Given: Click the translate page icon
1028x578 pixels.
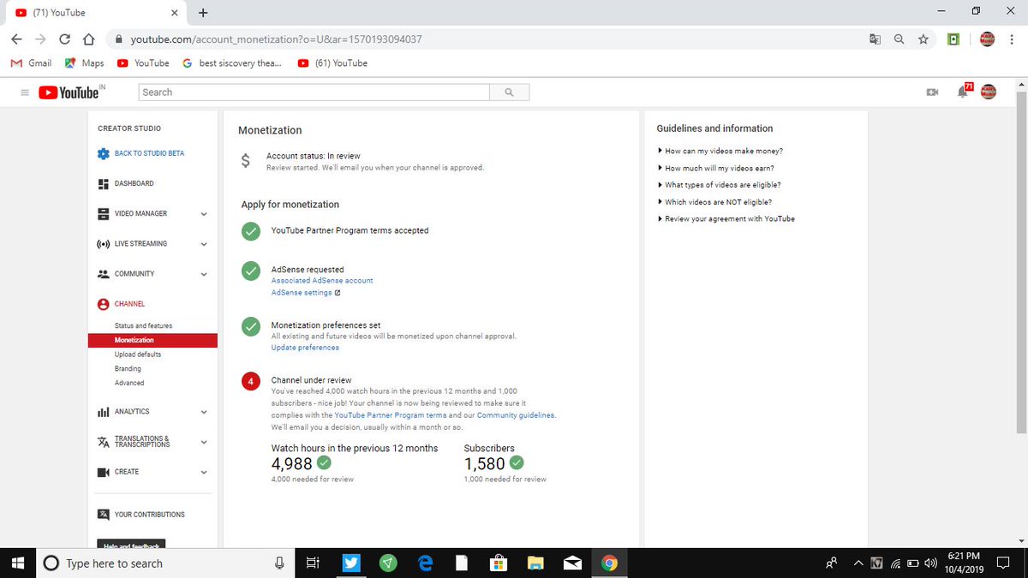Looking at the screenshot, I should (875, 39).
